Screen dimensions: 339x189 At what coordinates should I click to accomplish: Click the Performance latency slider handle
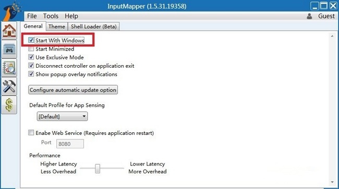tap(98, 169)
